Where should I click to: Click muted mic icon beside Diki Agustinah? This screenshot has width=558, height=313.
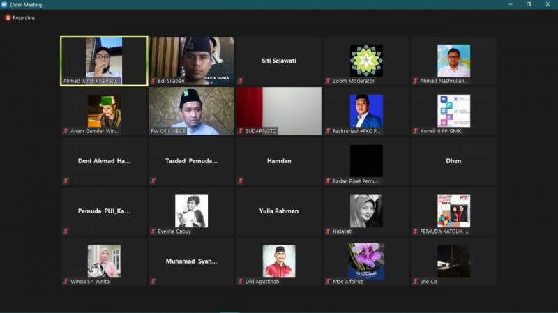pos(241,282)
